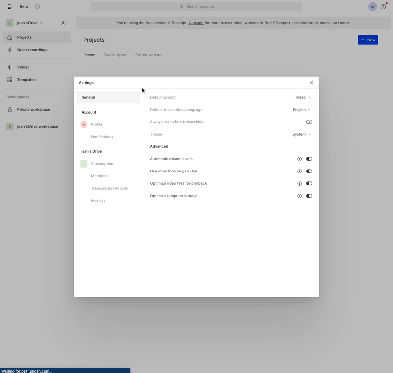This screenshot has height=373, width=393.
Task: Toggle Optimize computer storage switch
Action: click(x=309, y=196)
